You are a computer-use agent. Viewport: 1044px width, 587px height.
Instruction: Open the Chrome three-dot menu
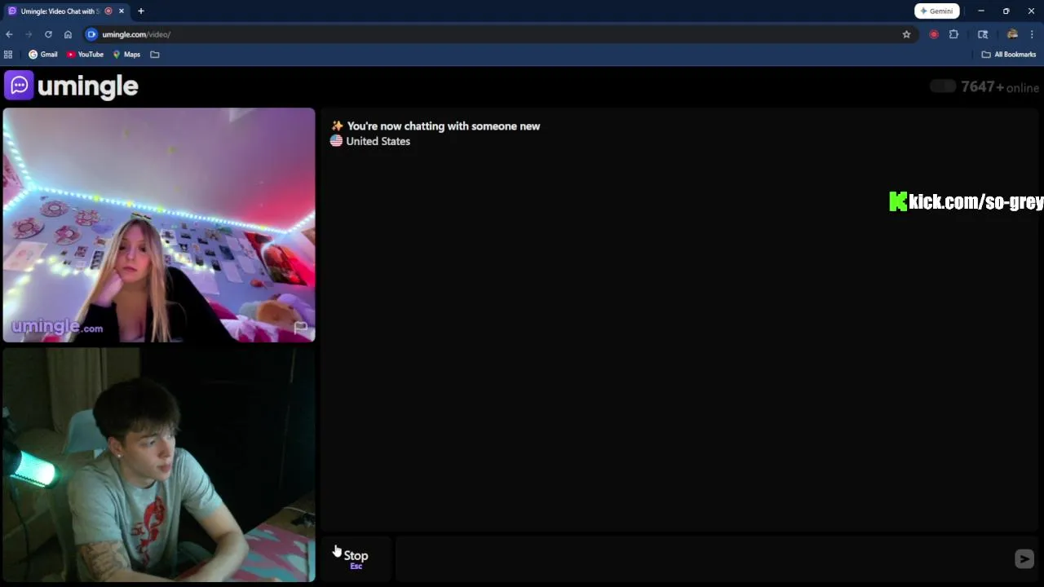coord(1032,34)
